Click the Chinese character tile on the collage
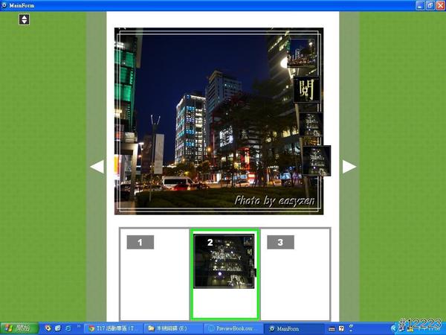 [x=306, y=89]
